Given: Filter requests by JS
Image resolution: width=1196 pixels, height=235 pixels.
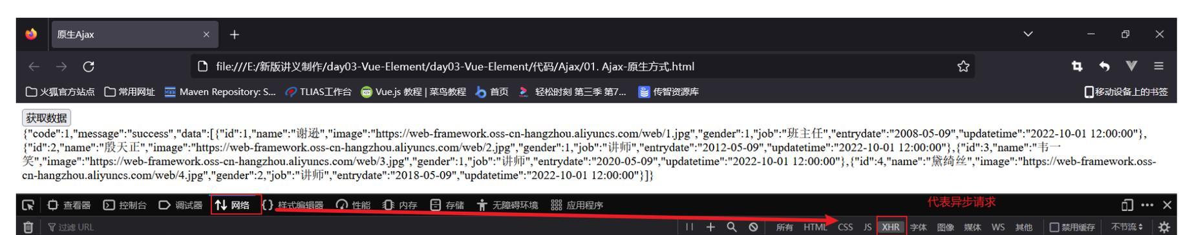Looking at the screenshot, I should coord(868,227).
